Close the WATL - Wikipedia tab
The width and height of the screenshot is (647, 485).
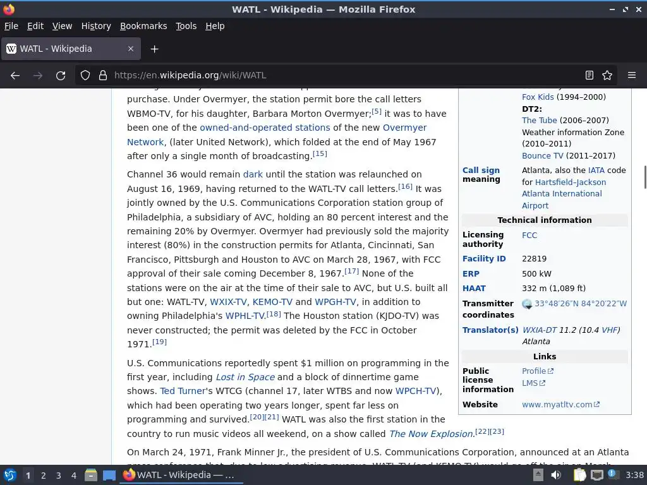click(131, 49)
